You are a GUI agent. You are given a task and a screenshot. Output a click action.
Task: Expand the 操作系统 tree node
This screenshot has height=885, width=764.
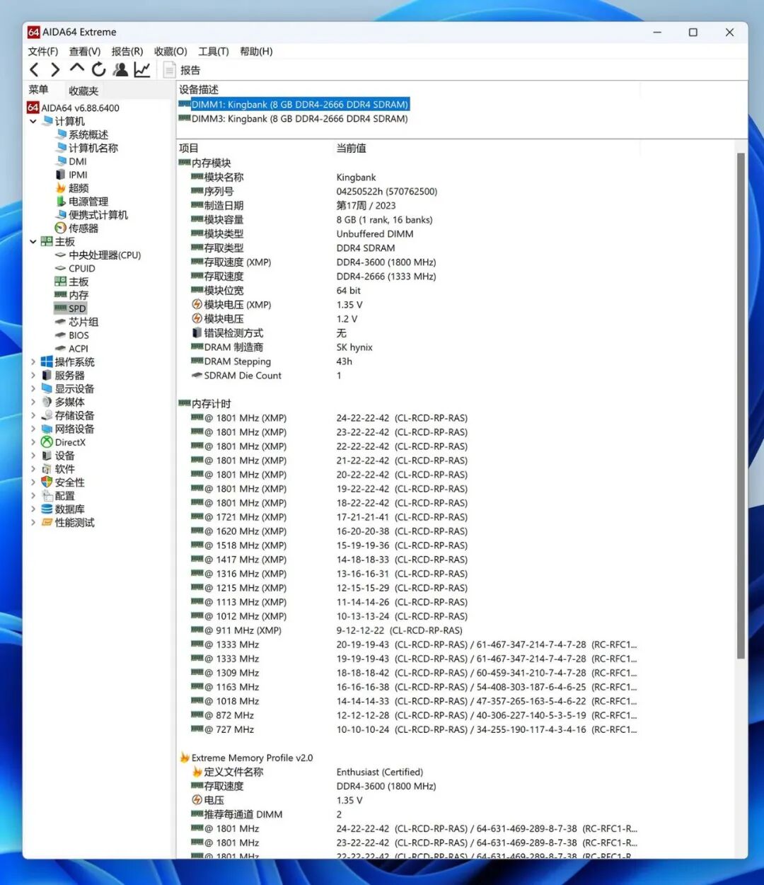[x=33, y=361]
